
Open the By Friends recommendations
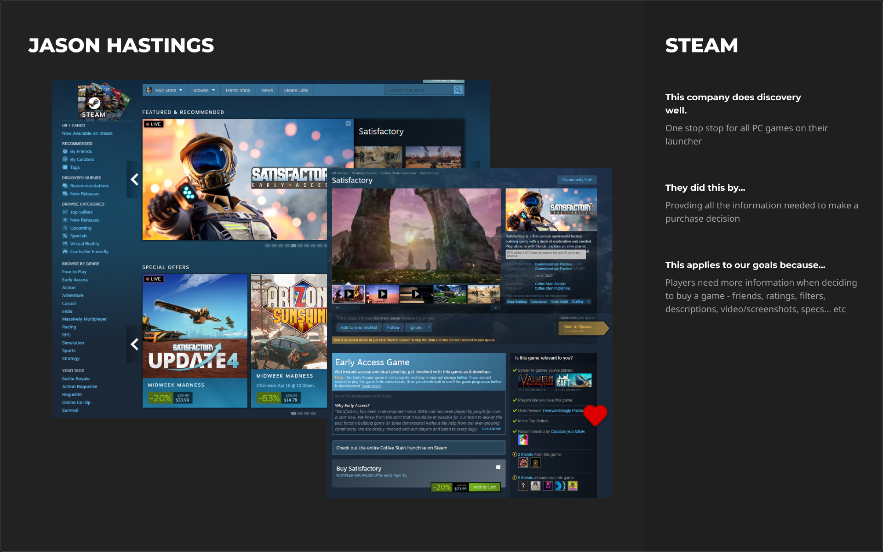[x=81, y=151]
